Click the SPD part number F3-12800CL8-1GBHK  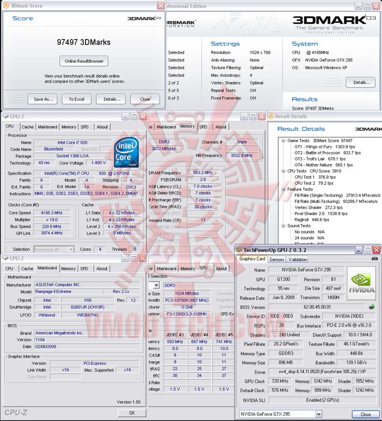[x=187, y=314]
